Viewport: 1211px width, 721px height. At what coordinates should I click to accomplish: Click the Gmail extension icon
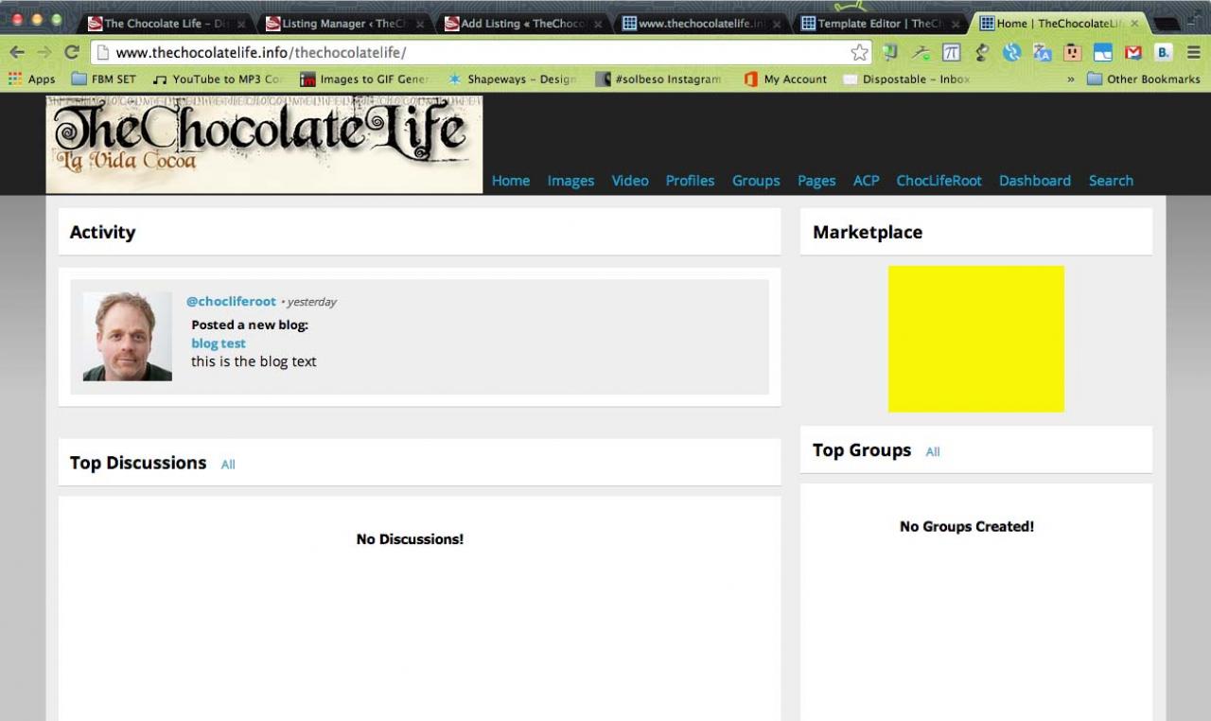click(1133, 53)
